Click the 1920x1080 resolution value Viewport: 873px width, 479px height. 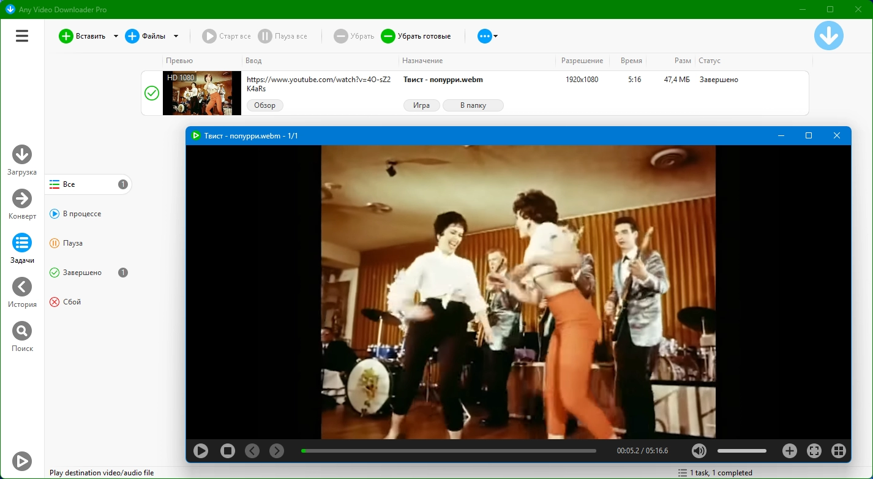[582, 80]
